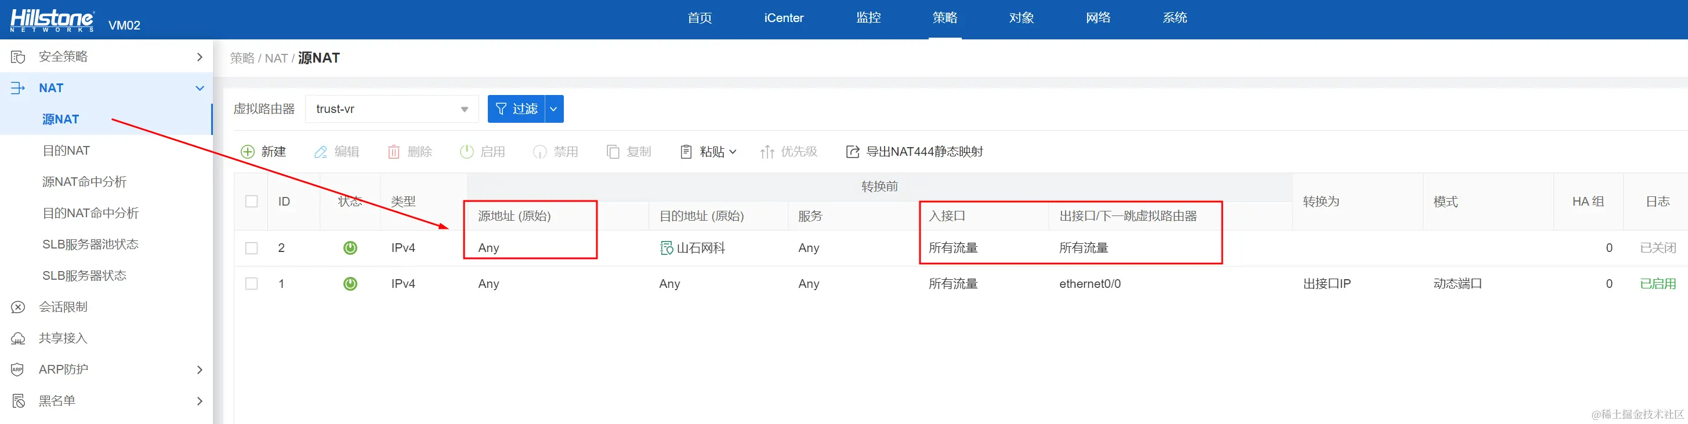Open the iCenter top menu

tap(784, 19)
